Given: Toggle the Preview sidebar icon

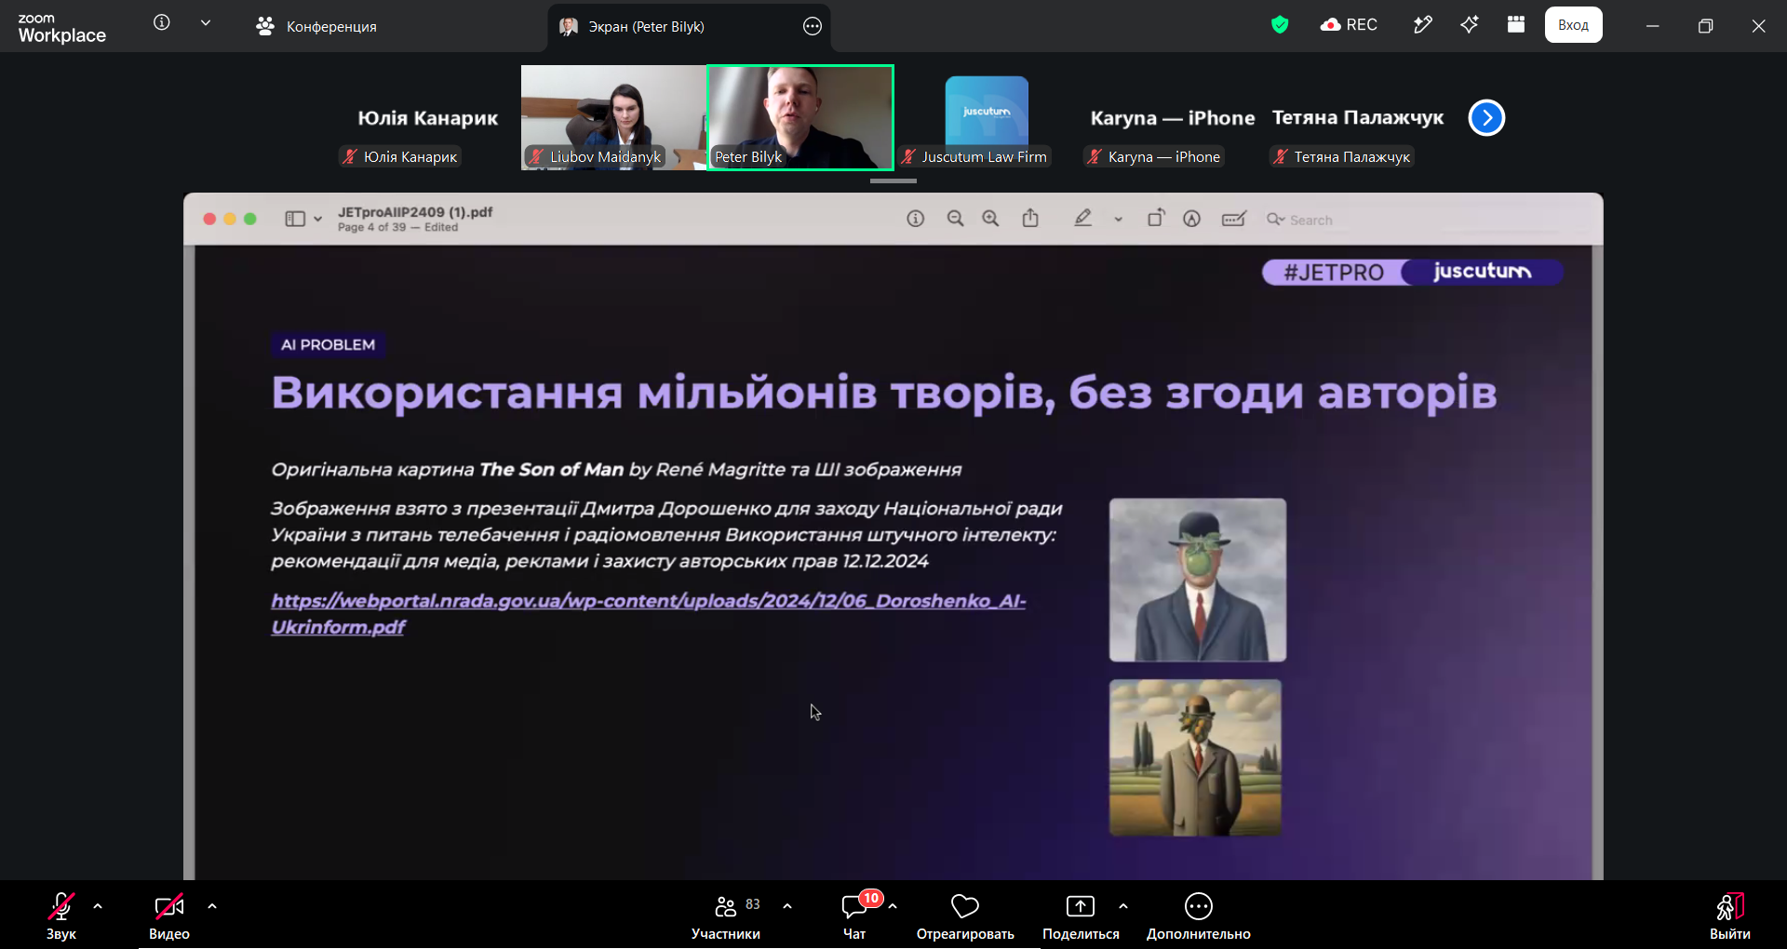Looking at the screenshot, I should coord(295,219).
